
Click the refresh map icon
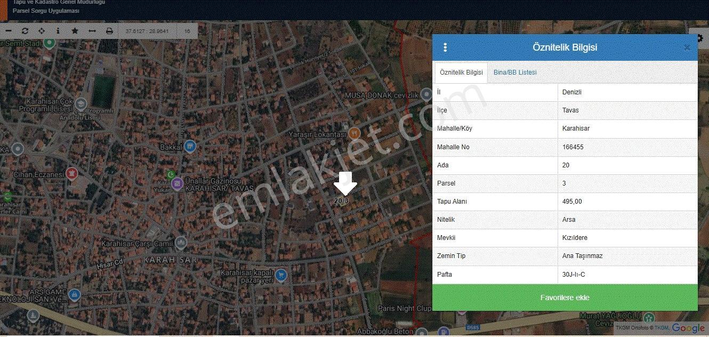[25, 31]
